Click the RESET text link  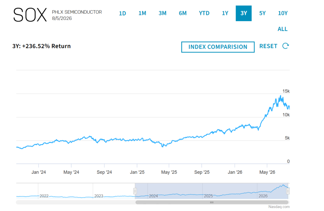tap(268, 46)
